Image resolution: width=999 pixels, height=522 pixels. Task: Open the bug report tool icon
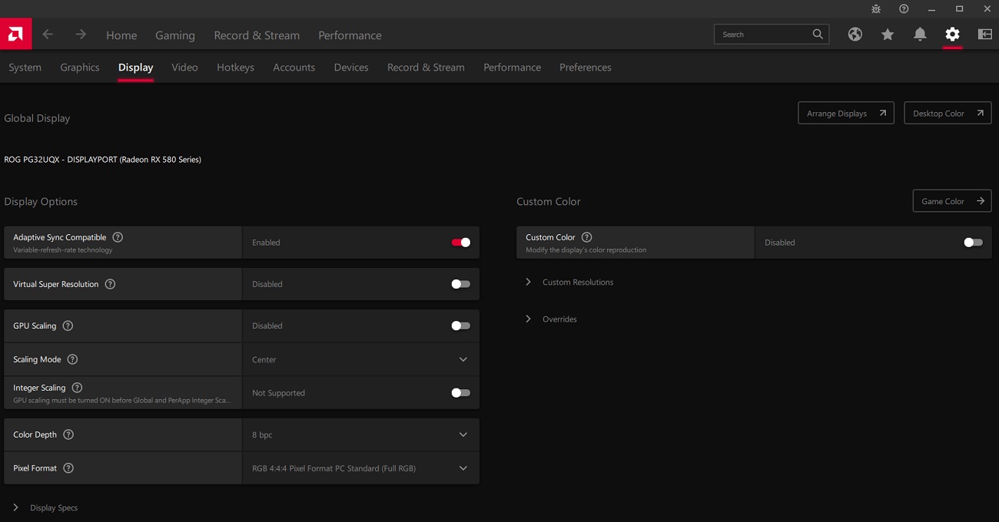click(876, 9)
